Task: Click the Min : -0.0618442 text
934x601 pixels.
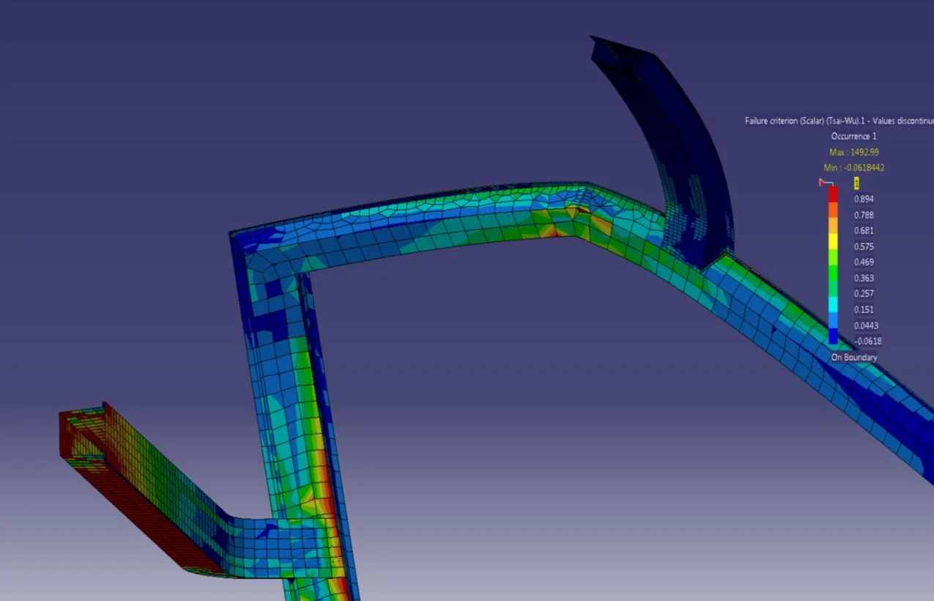Action: (855, 167)
